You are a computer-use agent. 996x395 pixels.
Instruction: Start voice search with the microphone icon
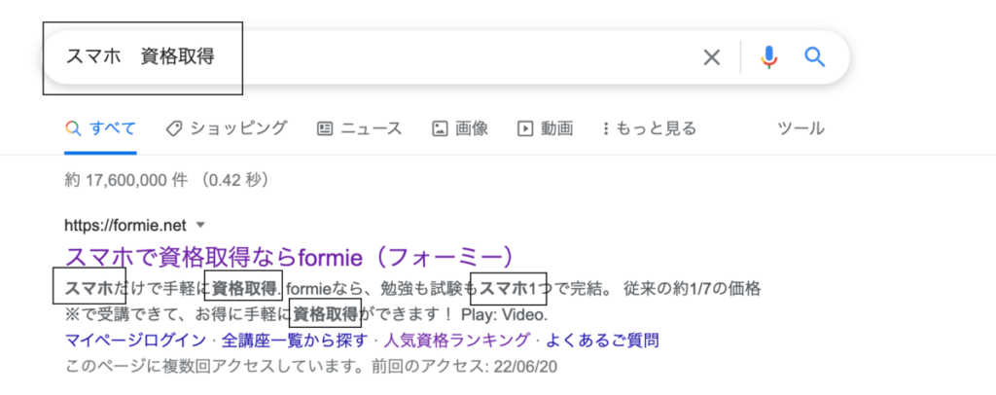[768, 58]
